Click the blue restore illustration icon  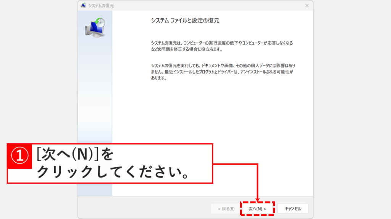click(x=96, y=26)
